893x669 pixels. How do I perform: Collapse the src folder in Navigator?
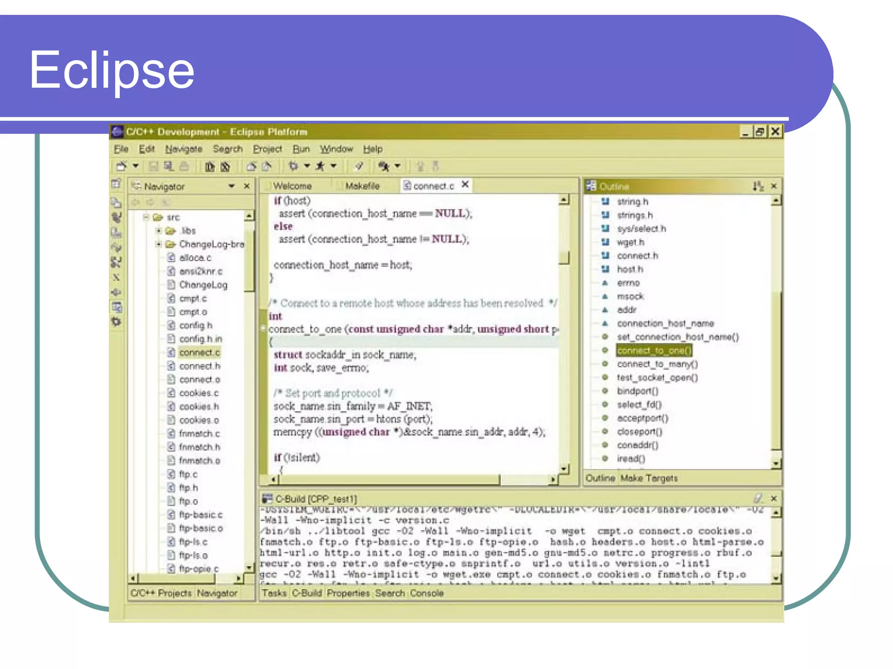click(147, 217)
